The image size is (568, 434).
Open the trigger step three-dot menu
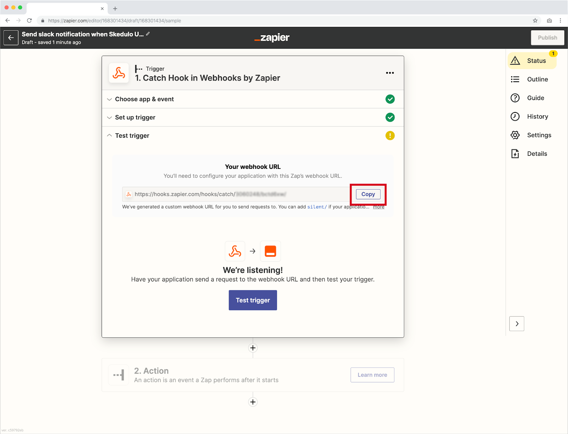(x=390, y=73)
